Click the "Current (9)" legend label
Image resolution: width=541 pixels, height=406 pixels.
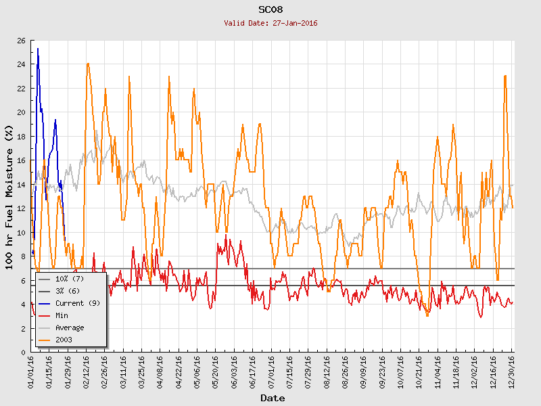pyautogui.click(x=77, y=303)
